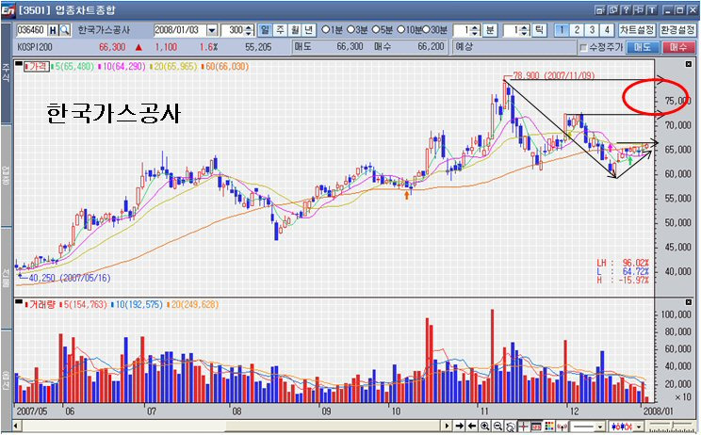This screenshot has height=435, width=701.
Task: Select chart layout tab 1
Action: tap(562, 30)
